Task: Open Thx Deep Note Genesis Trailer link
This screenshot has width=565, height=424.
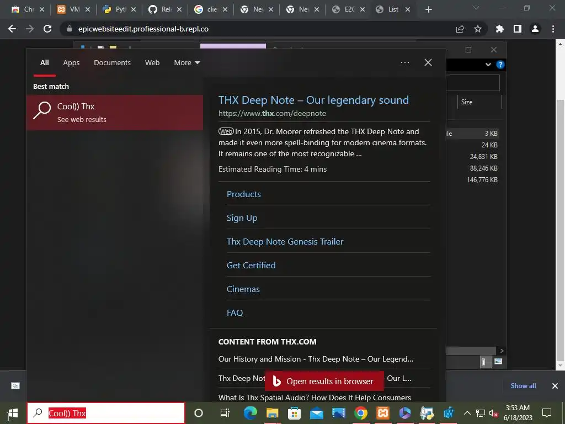Action: pyautogui.click(x=285, y=242)
